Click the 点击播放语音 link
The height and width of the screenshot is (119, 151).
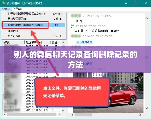click(x=85, y=42)
